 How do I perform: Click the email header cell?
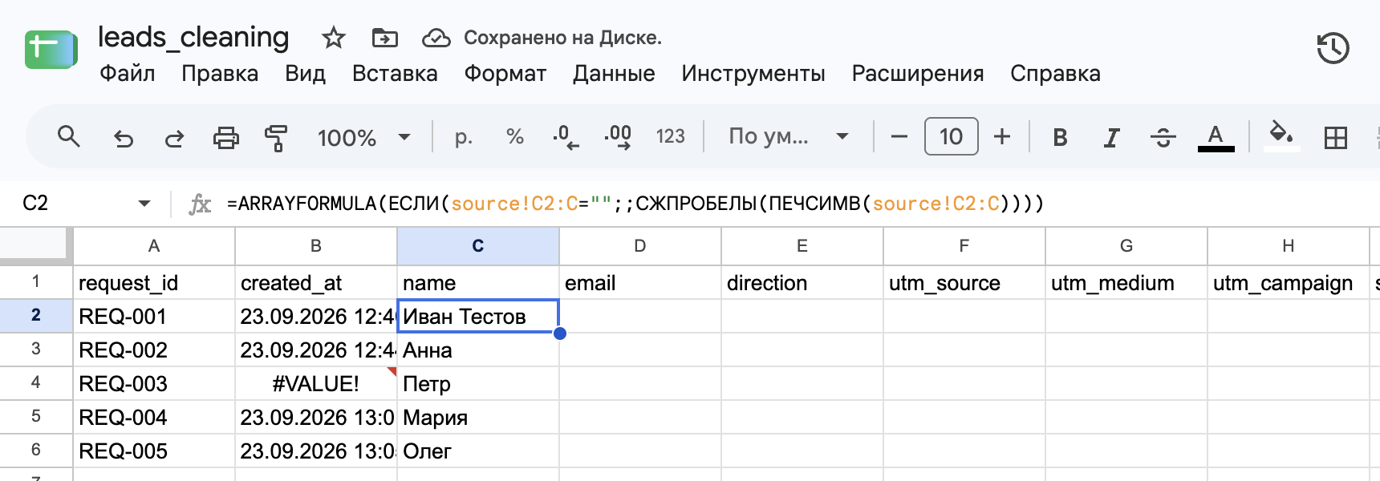pos(640,282)
